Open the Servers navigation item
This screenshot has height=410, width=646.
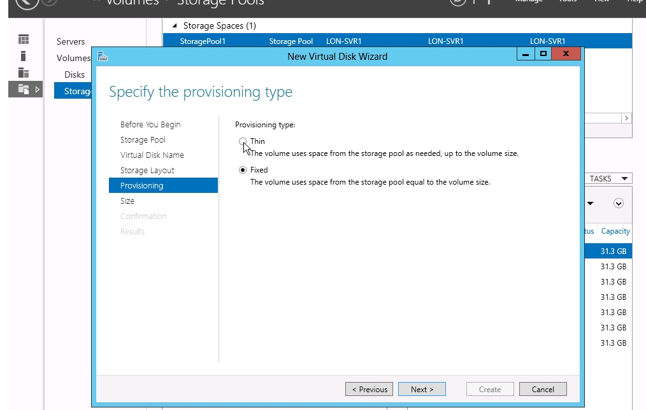pos(71,41)
